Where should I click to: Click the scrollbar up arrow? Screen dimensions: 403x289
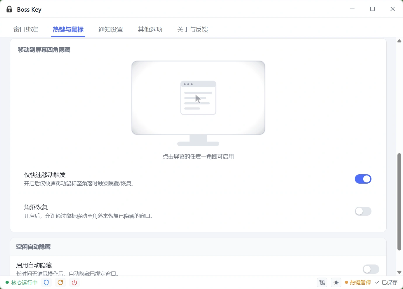399,41
